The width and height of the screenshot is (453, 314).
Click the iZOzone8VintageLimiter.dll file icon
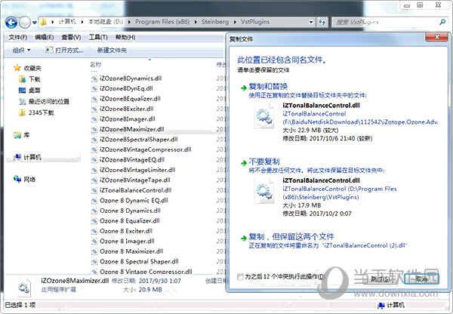(94, 170)
